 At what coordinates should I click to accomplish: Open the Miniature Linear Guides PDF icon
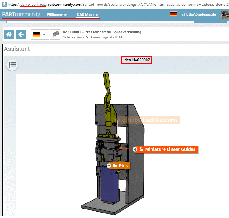click(141, 149)
